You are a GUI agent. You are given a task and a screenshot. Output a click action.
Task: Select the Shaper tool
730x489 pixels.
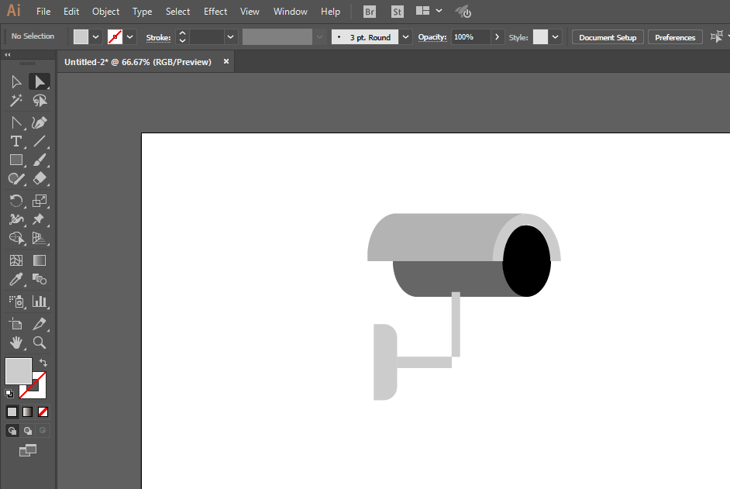[x=16, y=179]
